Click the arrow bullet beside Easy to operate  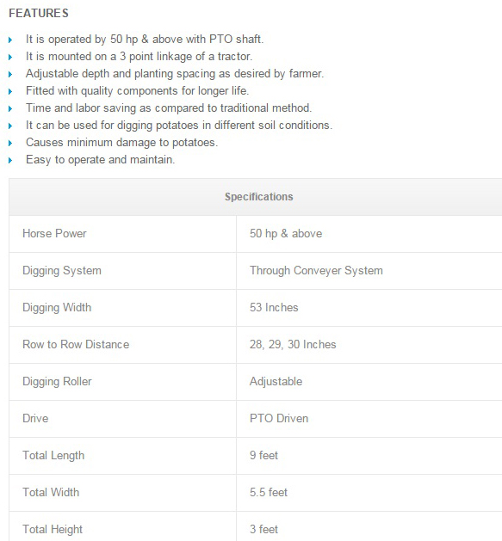[x=10, y=161]
